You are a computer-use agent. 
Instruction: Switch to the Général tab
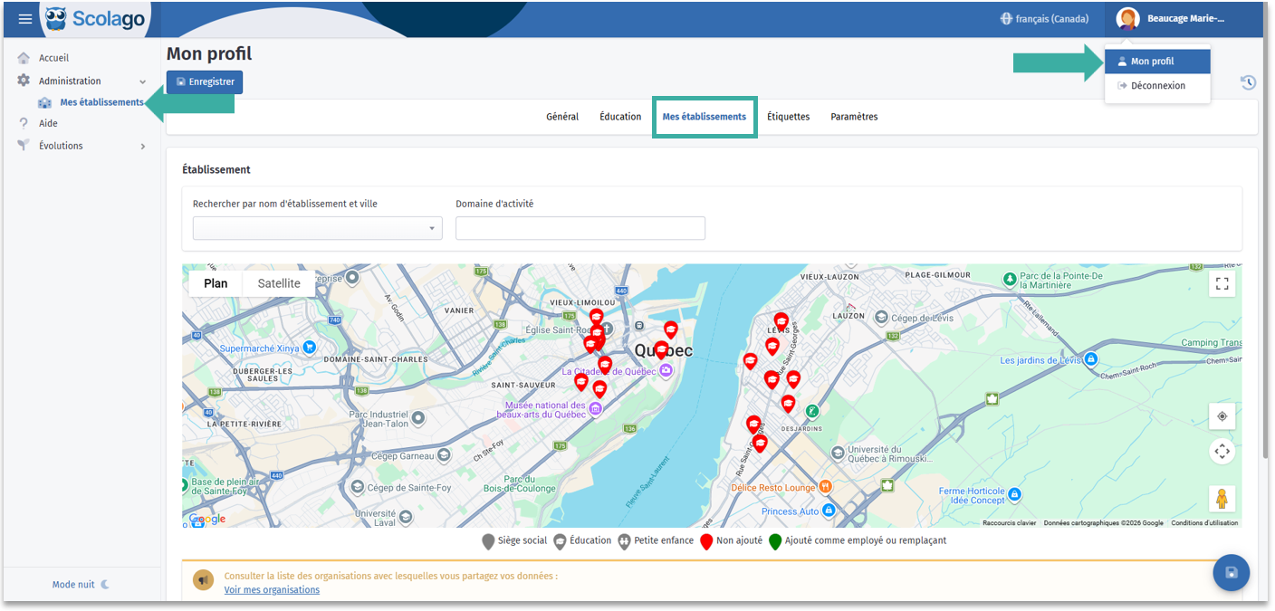tap(562, 117)
